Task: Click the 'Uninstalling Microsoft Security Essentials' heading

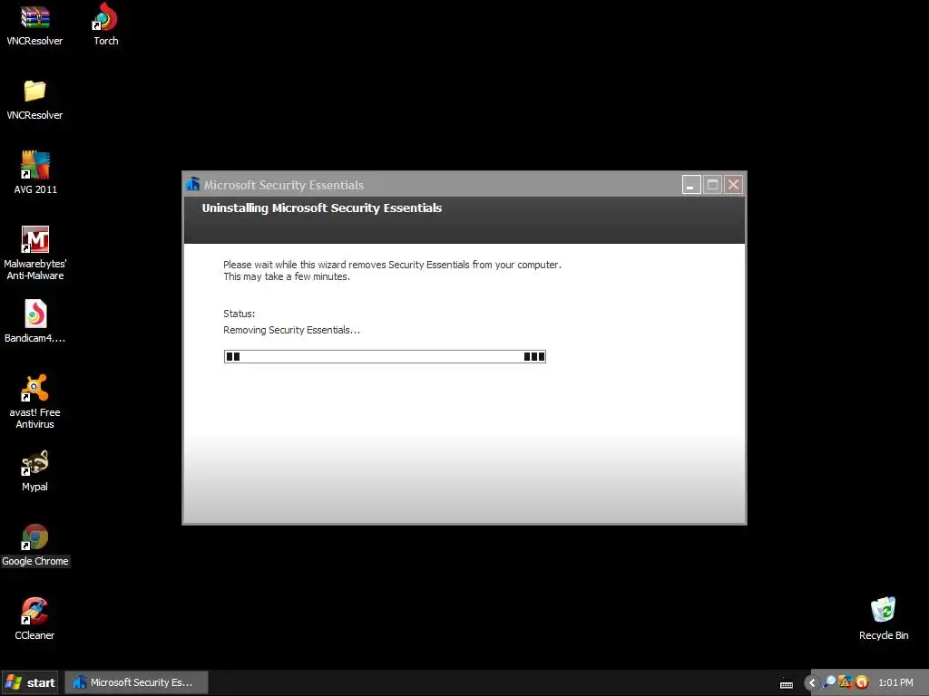Action: point(322,208)
